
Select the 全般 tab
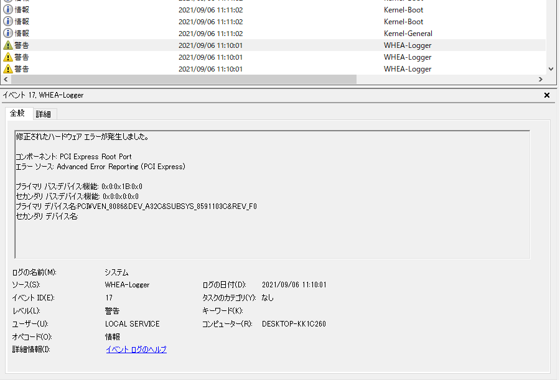(19, 114)
